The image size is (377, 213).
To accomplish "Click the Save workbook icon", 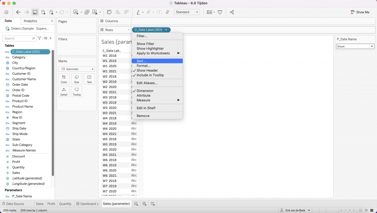I will coord(35,12).
